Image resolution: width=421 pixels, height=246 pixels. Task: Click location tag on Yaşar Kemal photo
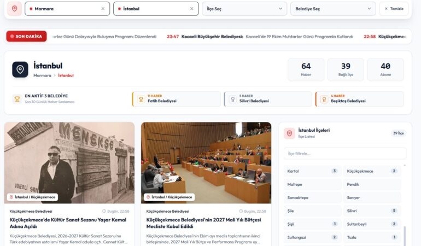(32, 197)
